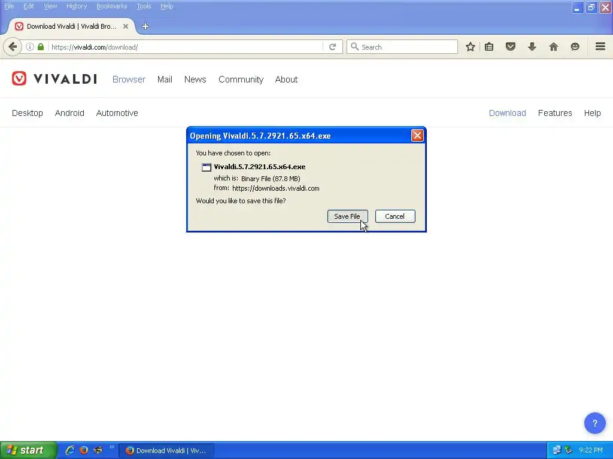
Task: Click the blue help question mark bubble
Action: pyautogui.click(x=594, y=423)
